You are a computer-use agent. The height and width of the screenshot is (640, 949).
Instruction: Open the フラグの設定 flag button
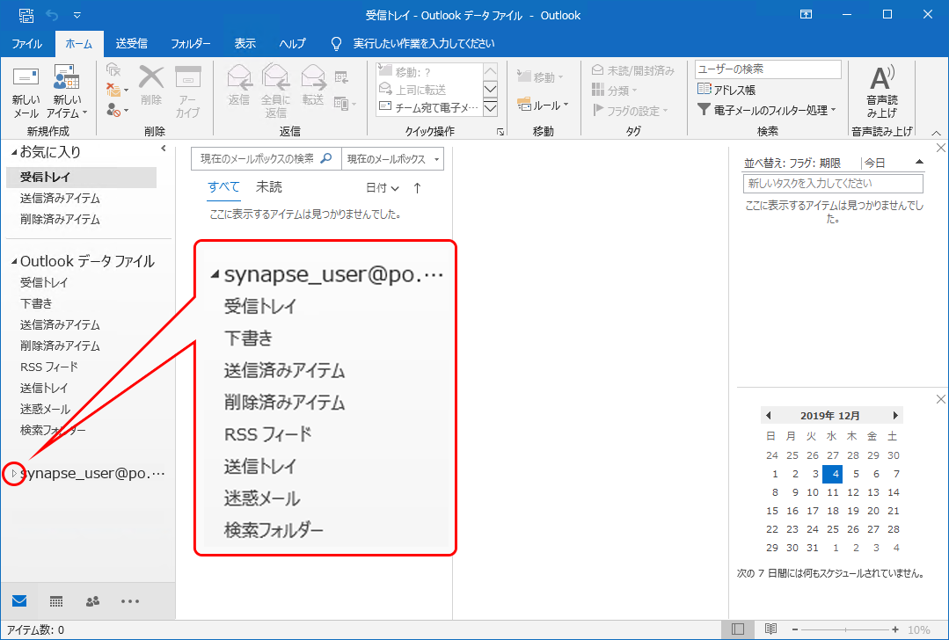[630, 111]
